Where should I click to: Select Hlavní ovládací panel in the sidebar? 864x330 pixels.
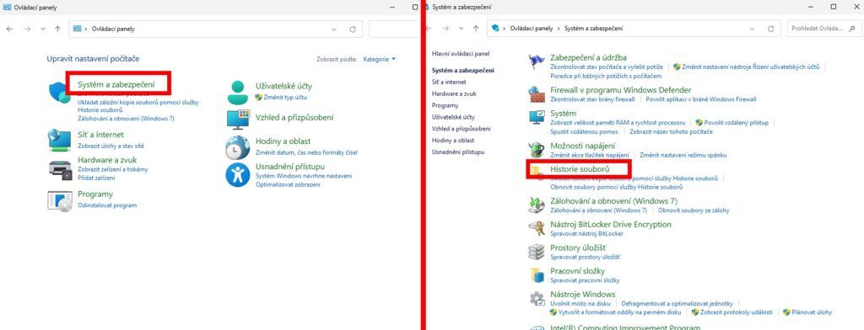coord(461,54)
